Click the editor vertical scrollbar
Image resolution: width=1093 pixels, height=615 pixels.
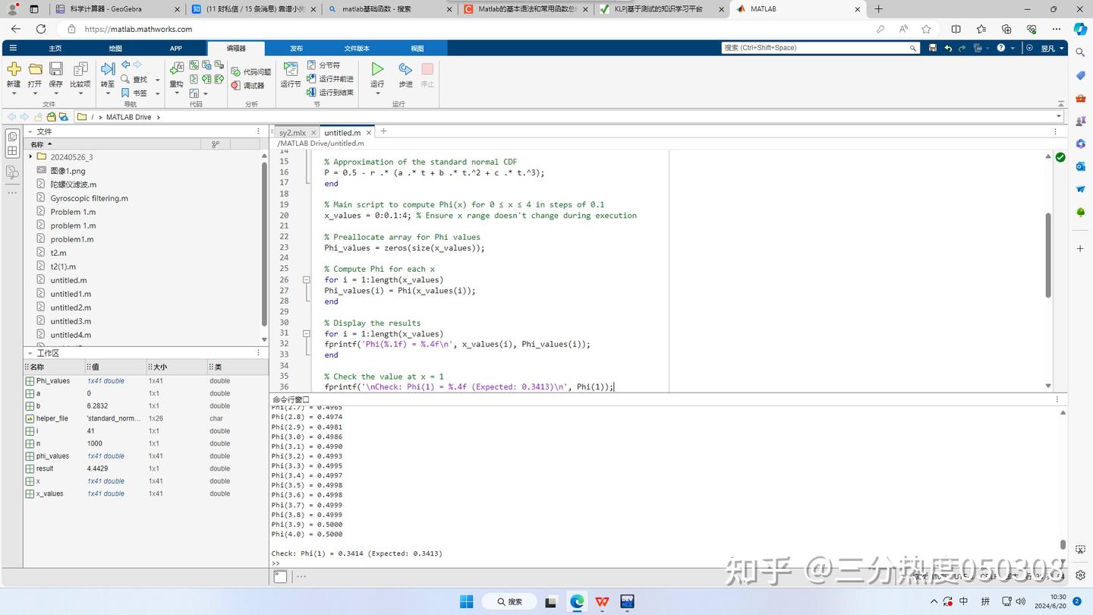click(x=1048, y=255)
